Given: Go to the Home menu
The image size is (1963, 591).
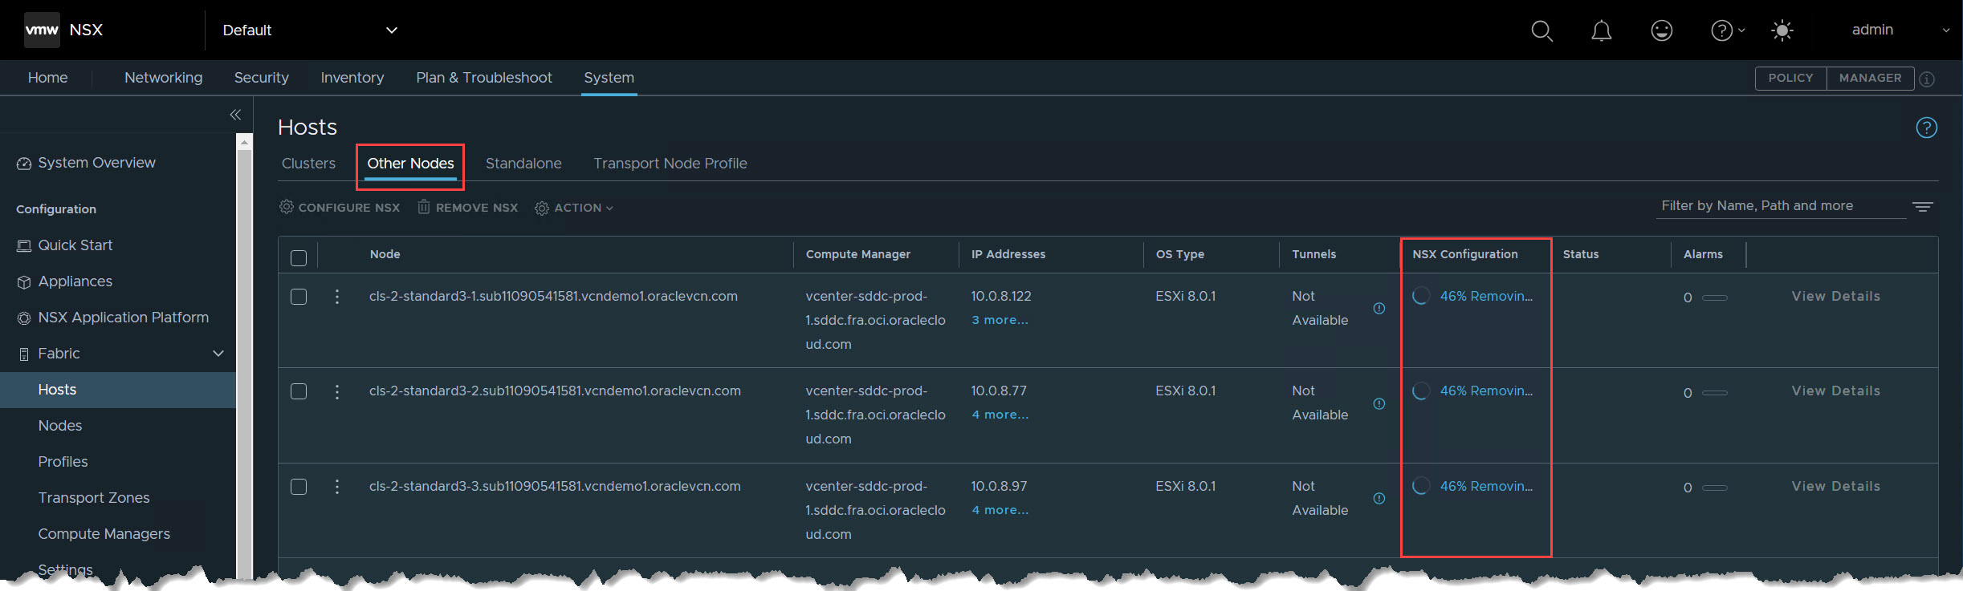Looking at the screenshot, I should tap(47, 78).
